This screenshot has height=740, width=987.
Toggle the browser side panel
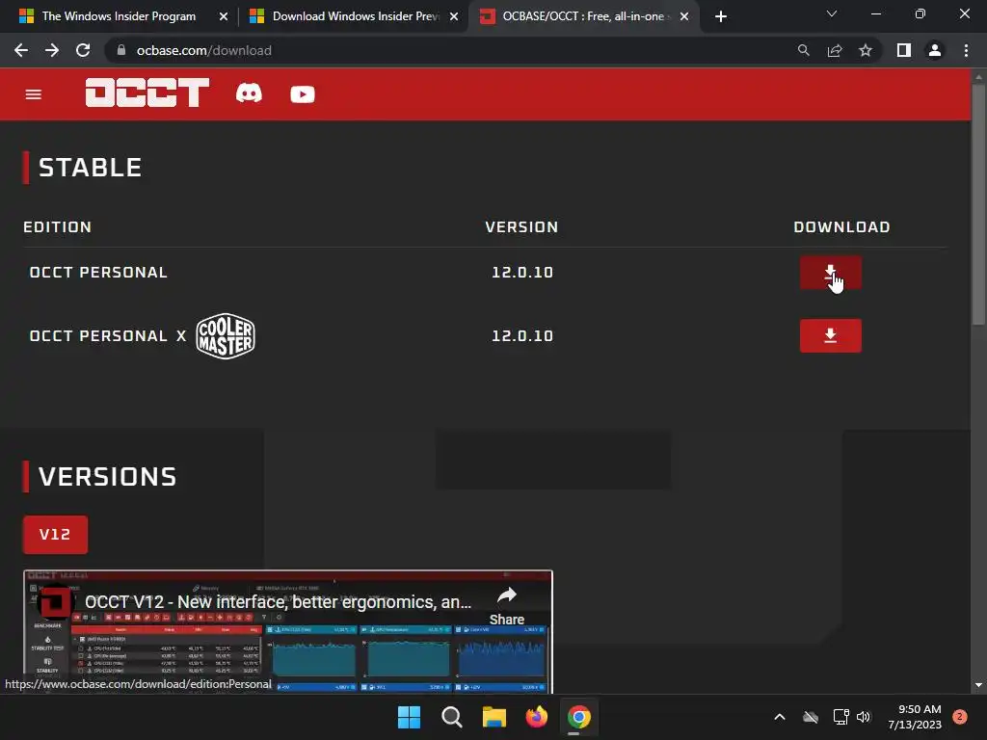(x=904, y=50)
